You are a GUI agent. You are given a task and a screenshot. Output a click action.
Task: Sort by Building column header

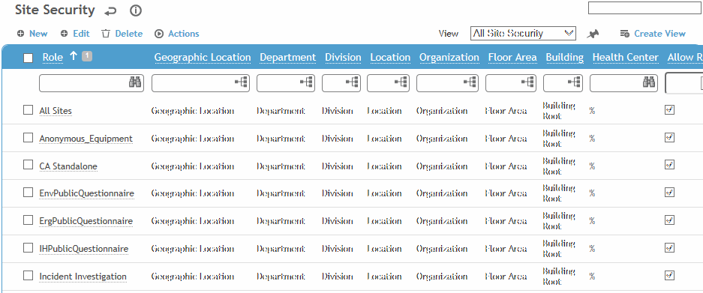pos(565,58)
